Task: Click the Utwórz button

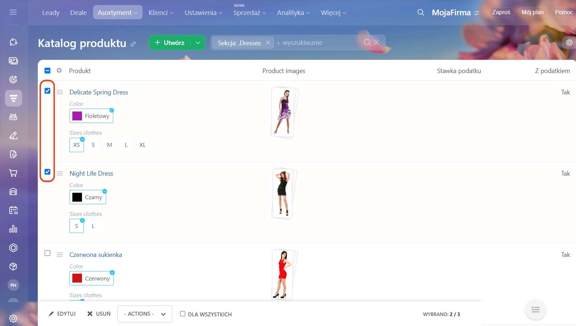Action: pyautogui.click(x=170, y=43)
